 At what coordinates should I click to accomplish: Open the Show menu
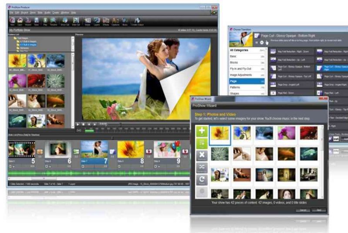pyautogui.click(x=33, y=13)
